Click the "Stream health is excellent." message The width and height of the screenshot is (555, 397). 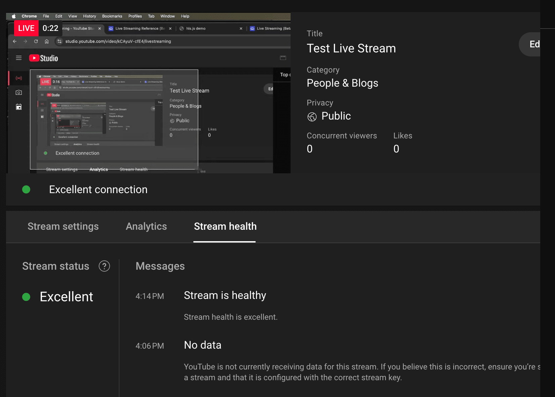pyautogui.click(x=231, y=317)
